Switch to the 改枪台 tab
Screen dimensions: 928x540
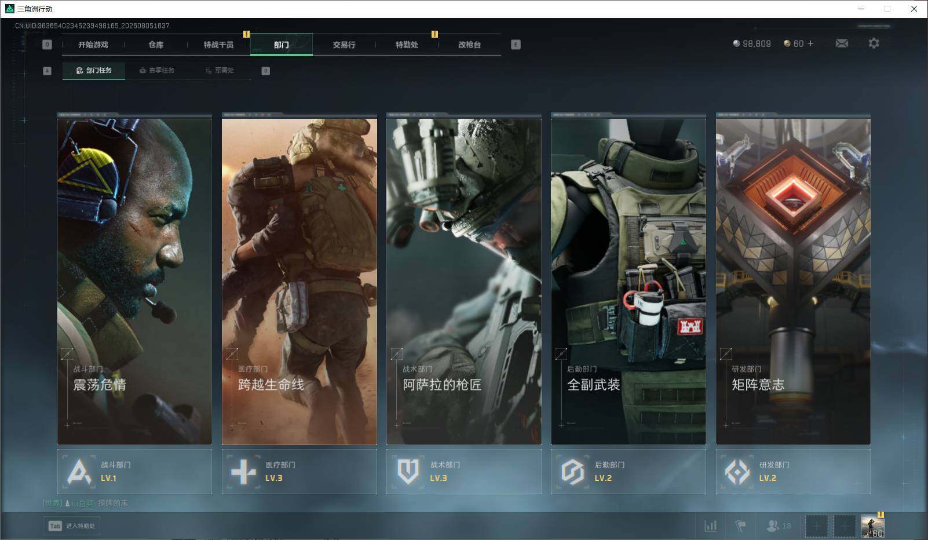469,45
